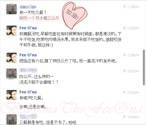Click location pin icon beside 2:02pm
Image resolution: width=146 pixels, height=125 pixels.
124,71
